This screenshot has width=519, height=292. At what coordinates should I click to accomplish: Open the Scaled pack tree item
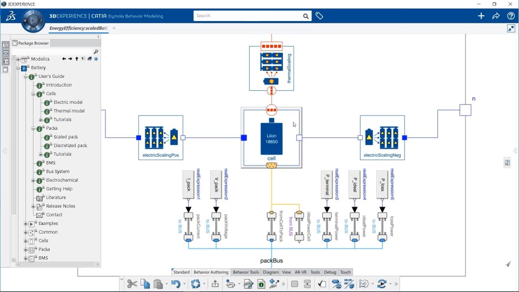(65, 137)
